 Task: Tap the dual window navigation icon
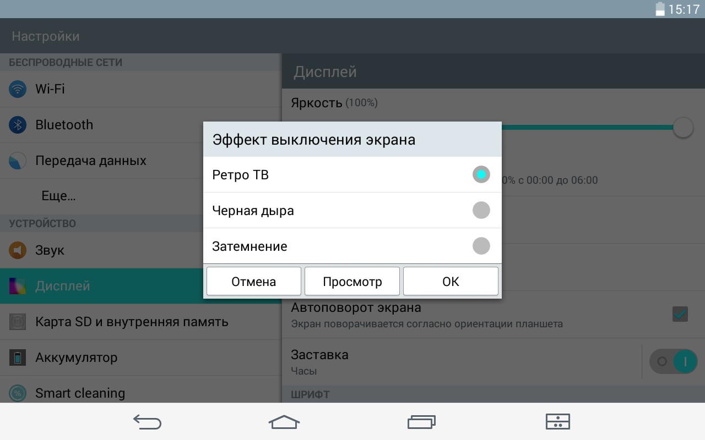tap(557, 422)
